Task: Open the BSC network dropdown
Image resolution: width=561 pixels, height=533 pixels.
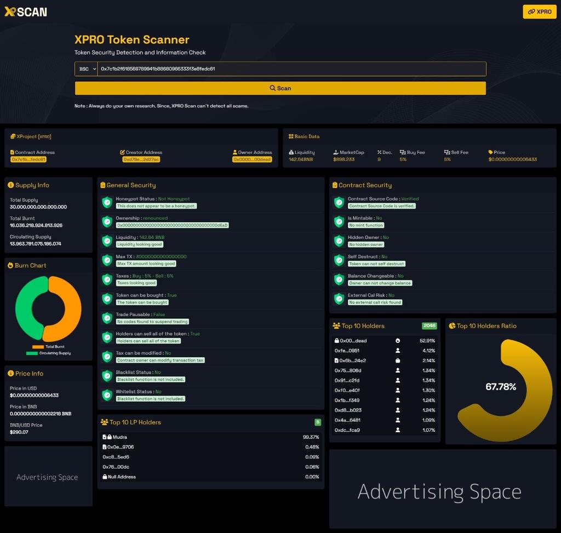Action: (86, 68)
